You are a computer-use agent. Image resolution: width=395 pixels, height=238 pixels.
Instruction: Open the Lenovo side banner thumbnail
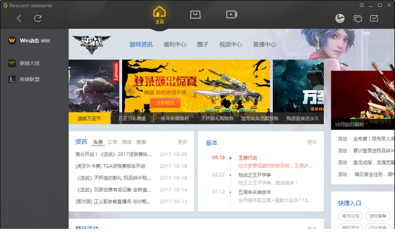[x=94, y=86]
